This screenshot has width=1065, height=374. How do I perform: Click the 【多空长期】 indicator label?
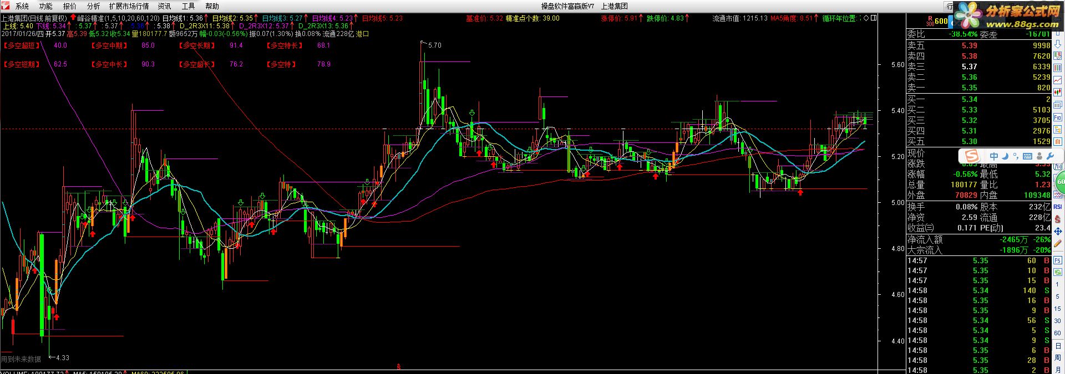[197, 45]
